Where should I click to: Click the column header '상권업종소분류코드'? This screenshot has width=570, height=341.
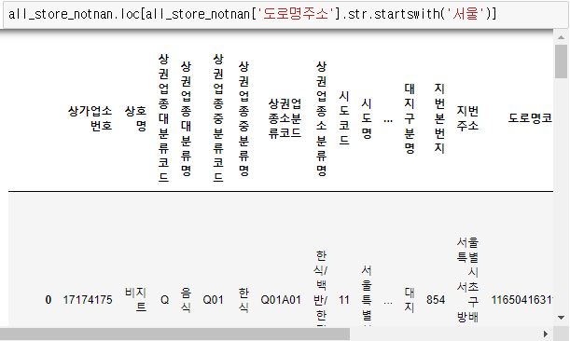point(285,118)
